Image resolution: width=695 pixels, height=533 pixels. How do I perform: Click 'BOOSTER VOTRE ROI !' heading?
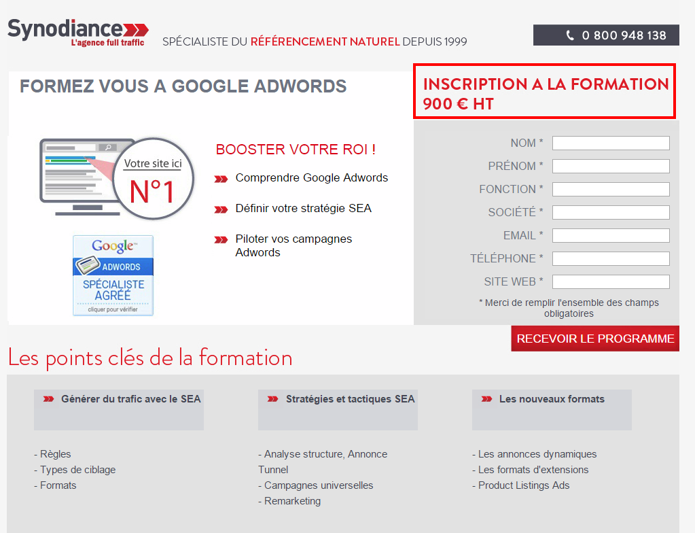pyautogui.click(x=296, y=150)
